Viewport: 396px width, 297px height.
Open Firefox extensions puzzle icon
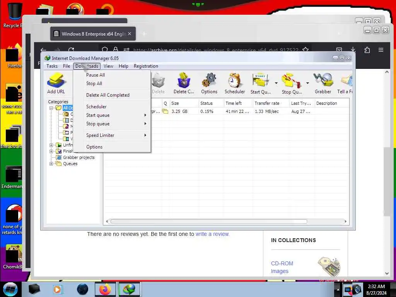367,50
